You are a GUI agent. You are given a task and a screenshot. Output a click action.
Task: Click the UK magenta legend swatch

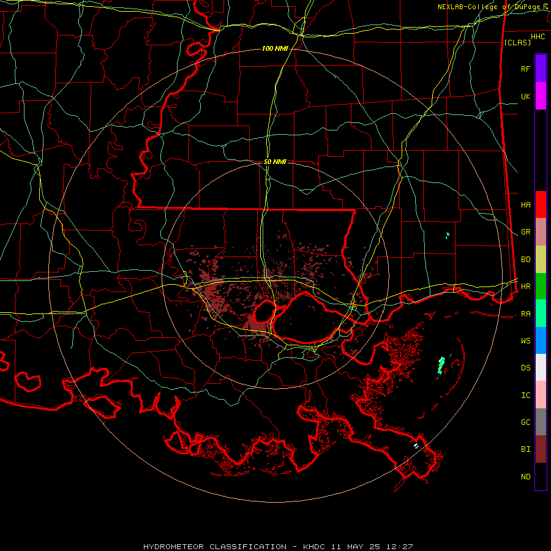coord(541,96)
